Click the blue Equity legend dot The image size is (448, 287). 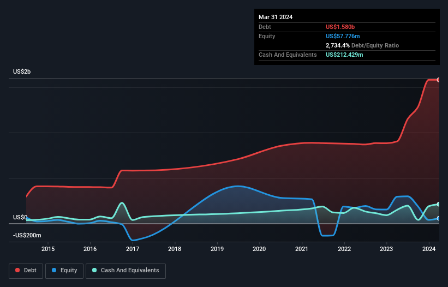pos(54,270)
